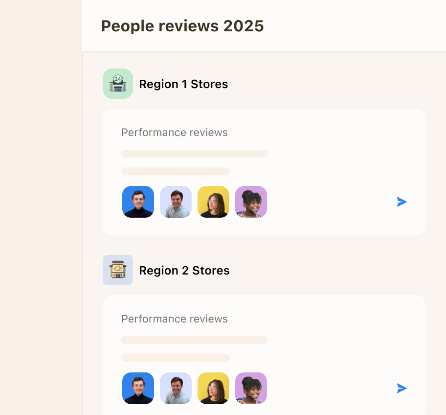The height and width of the screenshot is (415, 446).
Task: Select the yellow-background avatar in Region 1
Action: (213, 202)
